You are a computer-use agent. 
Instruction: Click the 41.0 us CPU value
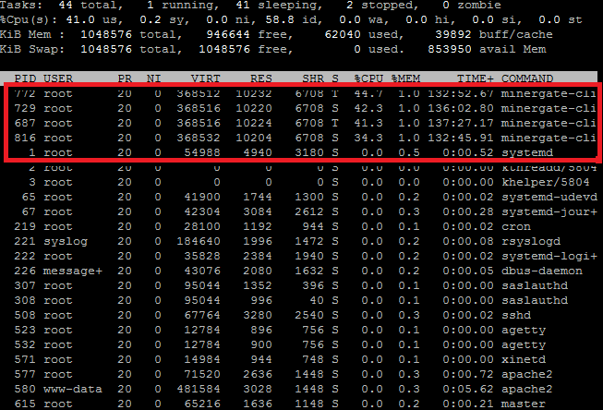click(80, 19)
